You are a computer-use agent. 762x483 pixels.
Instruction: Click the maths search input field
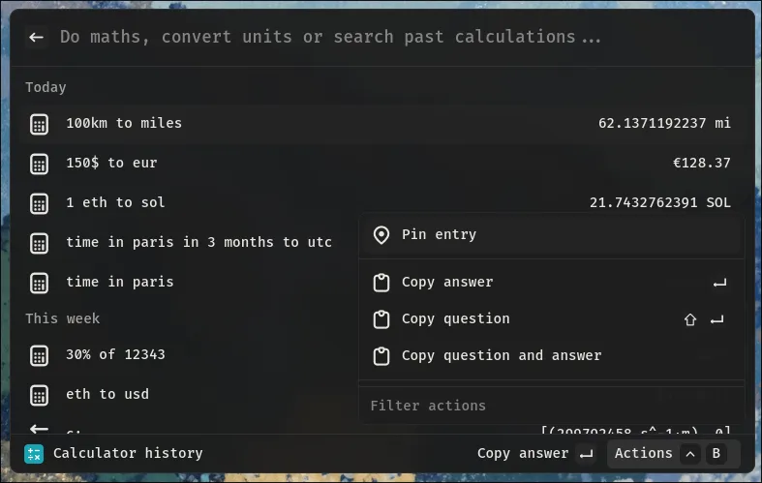387,37
